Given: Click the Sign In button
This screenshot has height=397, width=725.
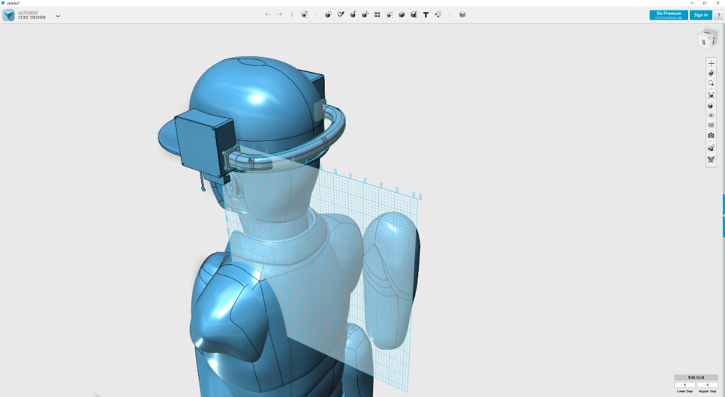Looking at the screenshot, I should (x=700, y=15).
